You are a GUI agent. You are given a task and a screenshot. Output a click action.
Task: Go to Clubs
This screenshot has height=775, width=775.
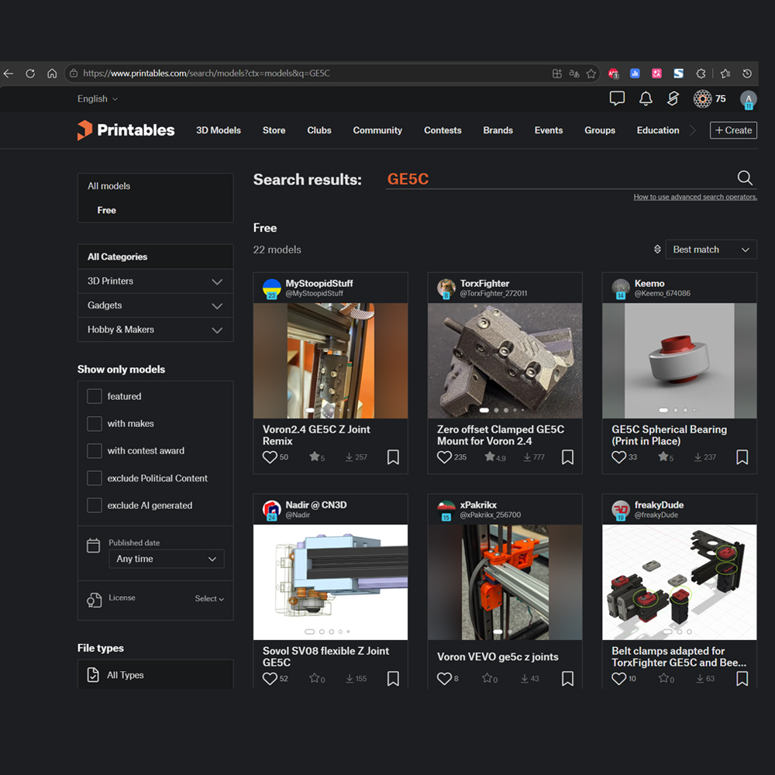319,130
